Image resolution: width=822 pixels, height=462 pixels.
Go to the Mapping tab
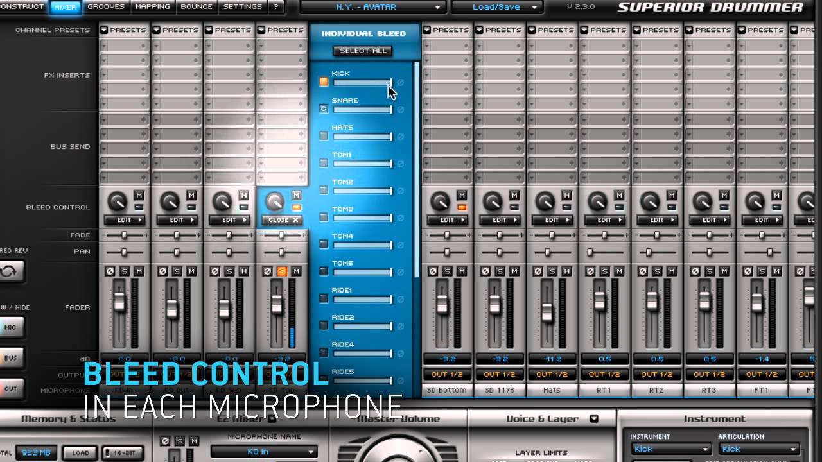coord(153,7)
